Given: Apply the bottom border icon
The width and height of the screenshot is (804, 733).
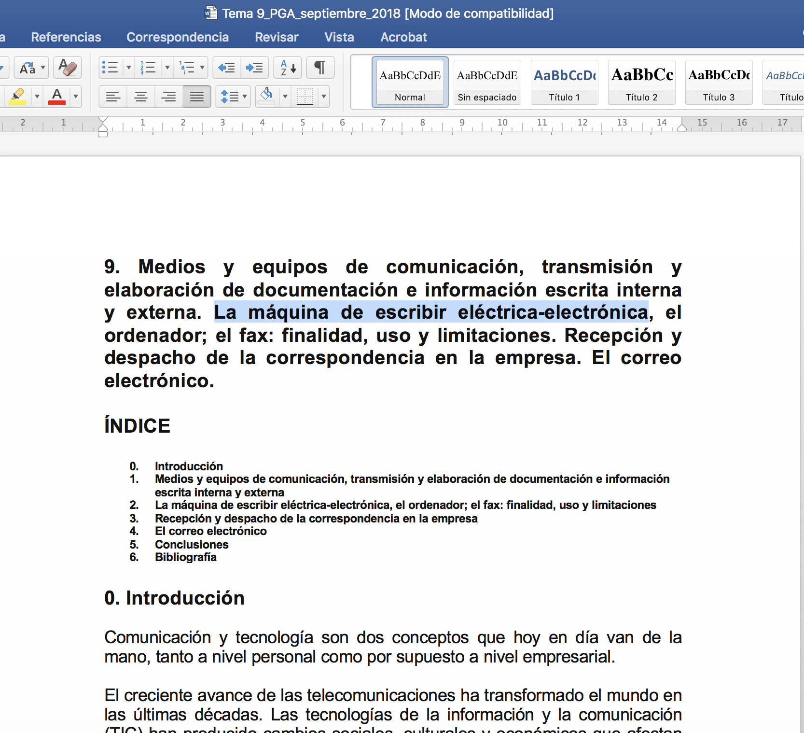Looking at the screenshot, I should point(305,97).
